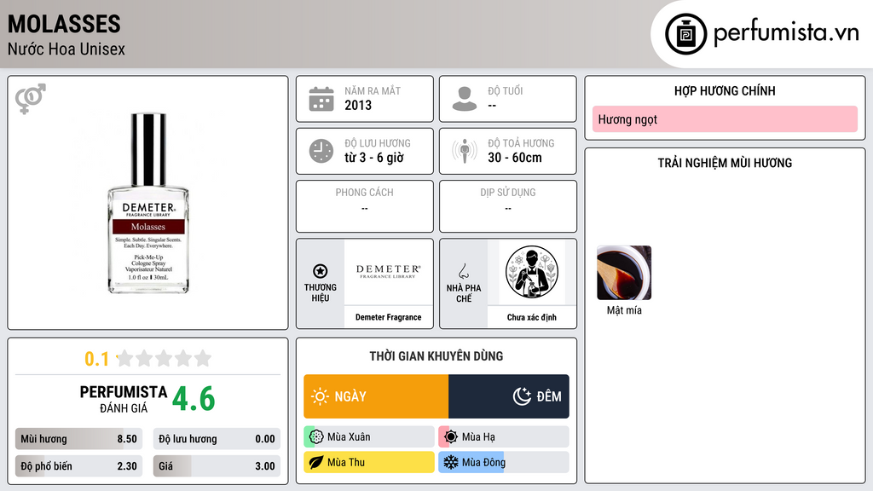Viewport: 873px width, 491px height.
Task: Click the dark Đêm nighttime bar
Action: 509,396
